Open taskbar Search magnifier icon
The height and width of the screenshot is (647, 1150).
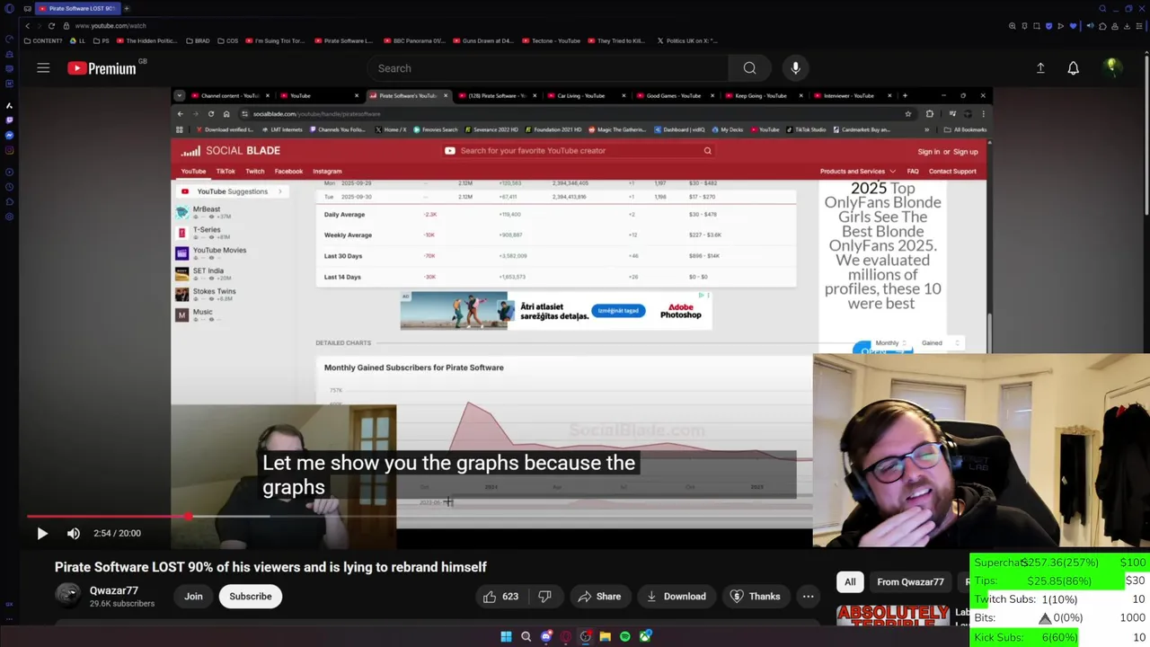click(526, 636)
